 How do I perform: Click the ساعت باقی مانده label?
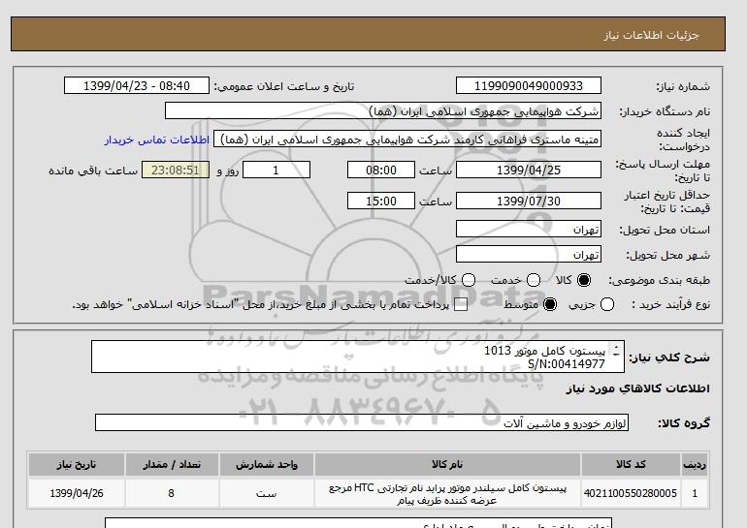93,171
